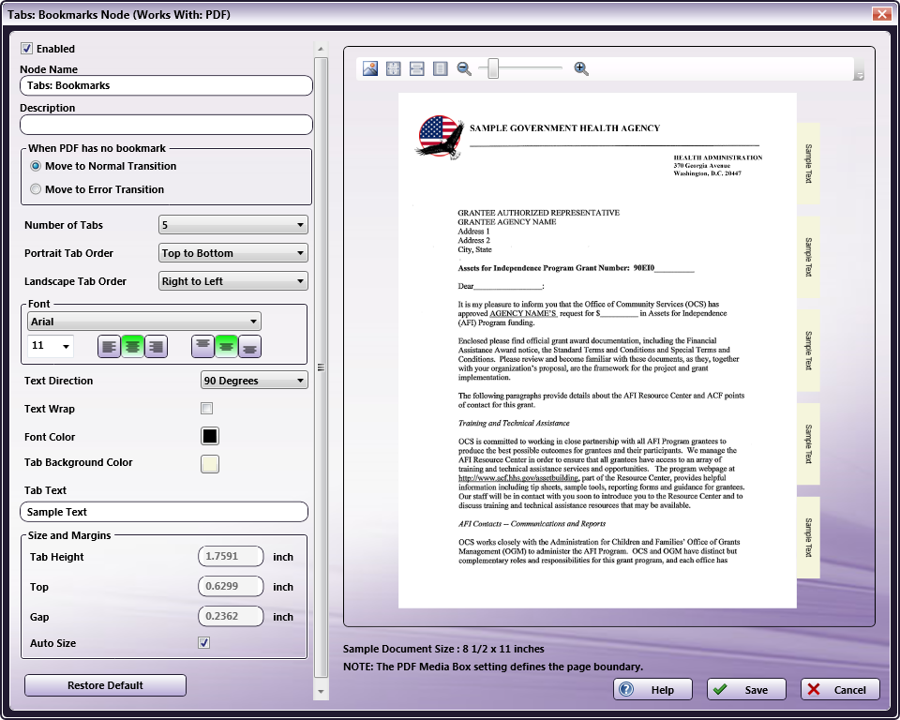Click the Cancel button label
Image resolution: width=900 pixels, height=720 pixels.
pyautogui.click(x=849, y=690)
